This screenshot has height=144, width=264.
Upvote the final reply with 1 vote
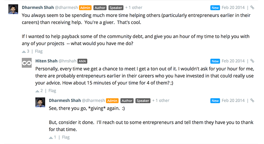point(51,137)
